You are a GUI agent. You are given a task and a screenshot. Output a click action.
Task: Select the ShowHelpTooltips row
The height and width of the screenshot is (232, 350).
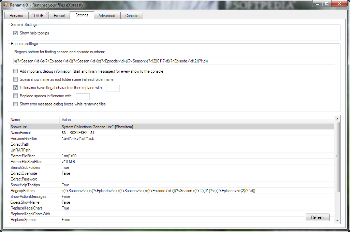click(172, 185)
